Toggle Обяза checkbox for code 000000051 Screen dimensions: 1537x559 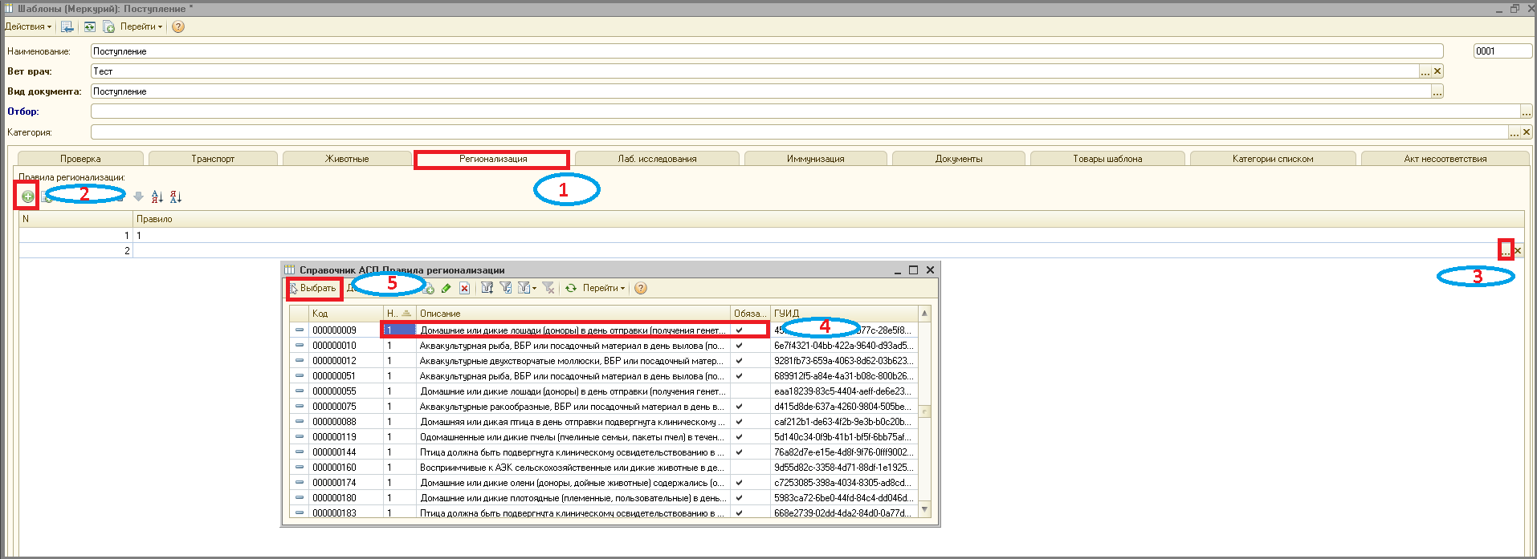739,376
